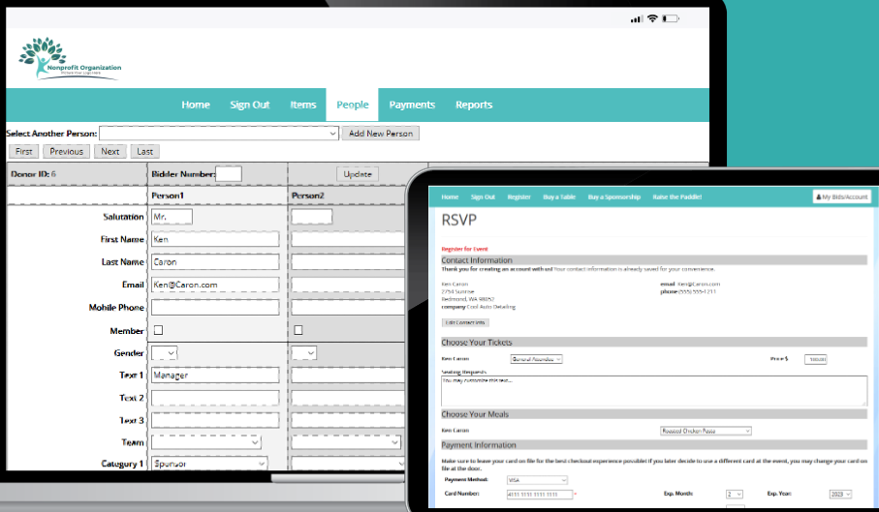Viewport: 879px width, 512px height.
Task: Tick the Person2 Member checkbox
Action: pyautogui.click(x=298, y=330)
